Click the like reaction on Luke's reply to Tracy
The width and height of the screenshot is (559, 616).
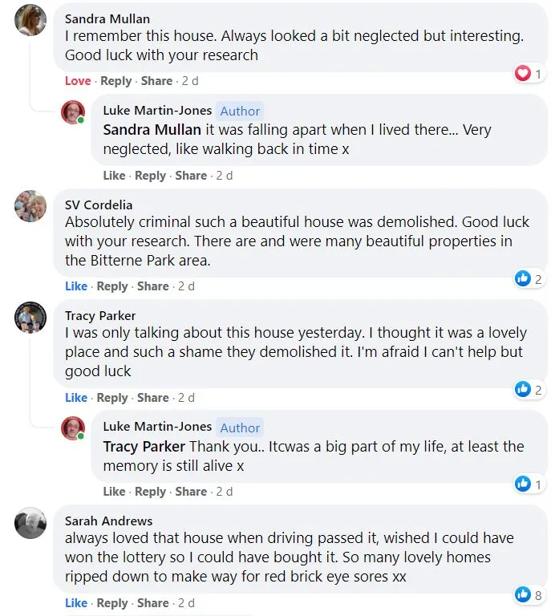coord(523,484)
